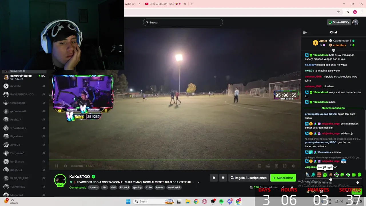
Task: Click the KaKoSTGO channel avatar
Action: (60, 180)
